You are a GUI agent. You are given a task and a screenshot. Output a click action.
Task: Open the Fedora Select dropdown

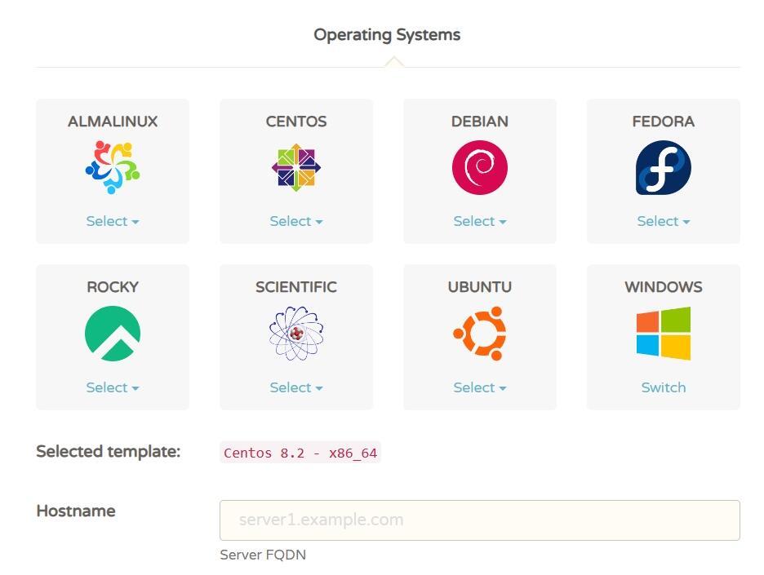[x=663, y=221]
